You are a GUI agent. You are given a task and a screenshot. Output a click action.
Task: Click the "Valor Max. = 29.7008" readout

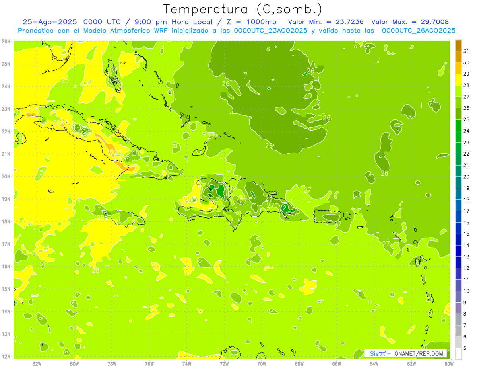point(410,22)
